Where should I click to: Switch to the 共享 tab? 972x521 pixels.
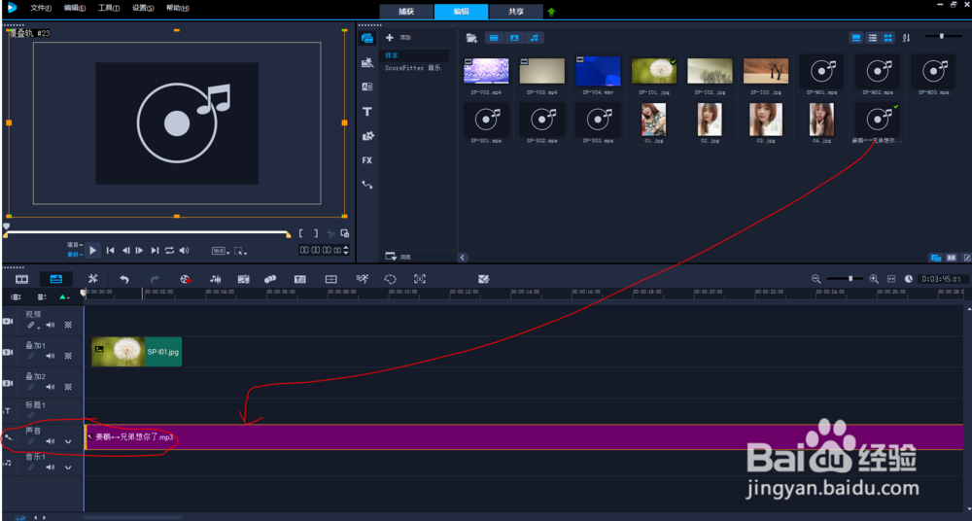516,12
